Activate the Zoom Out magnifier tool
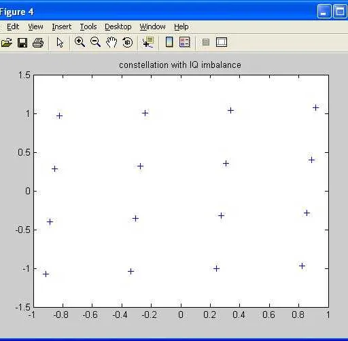The width and height of the screenshot is (348, 341). 95,42
